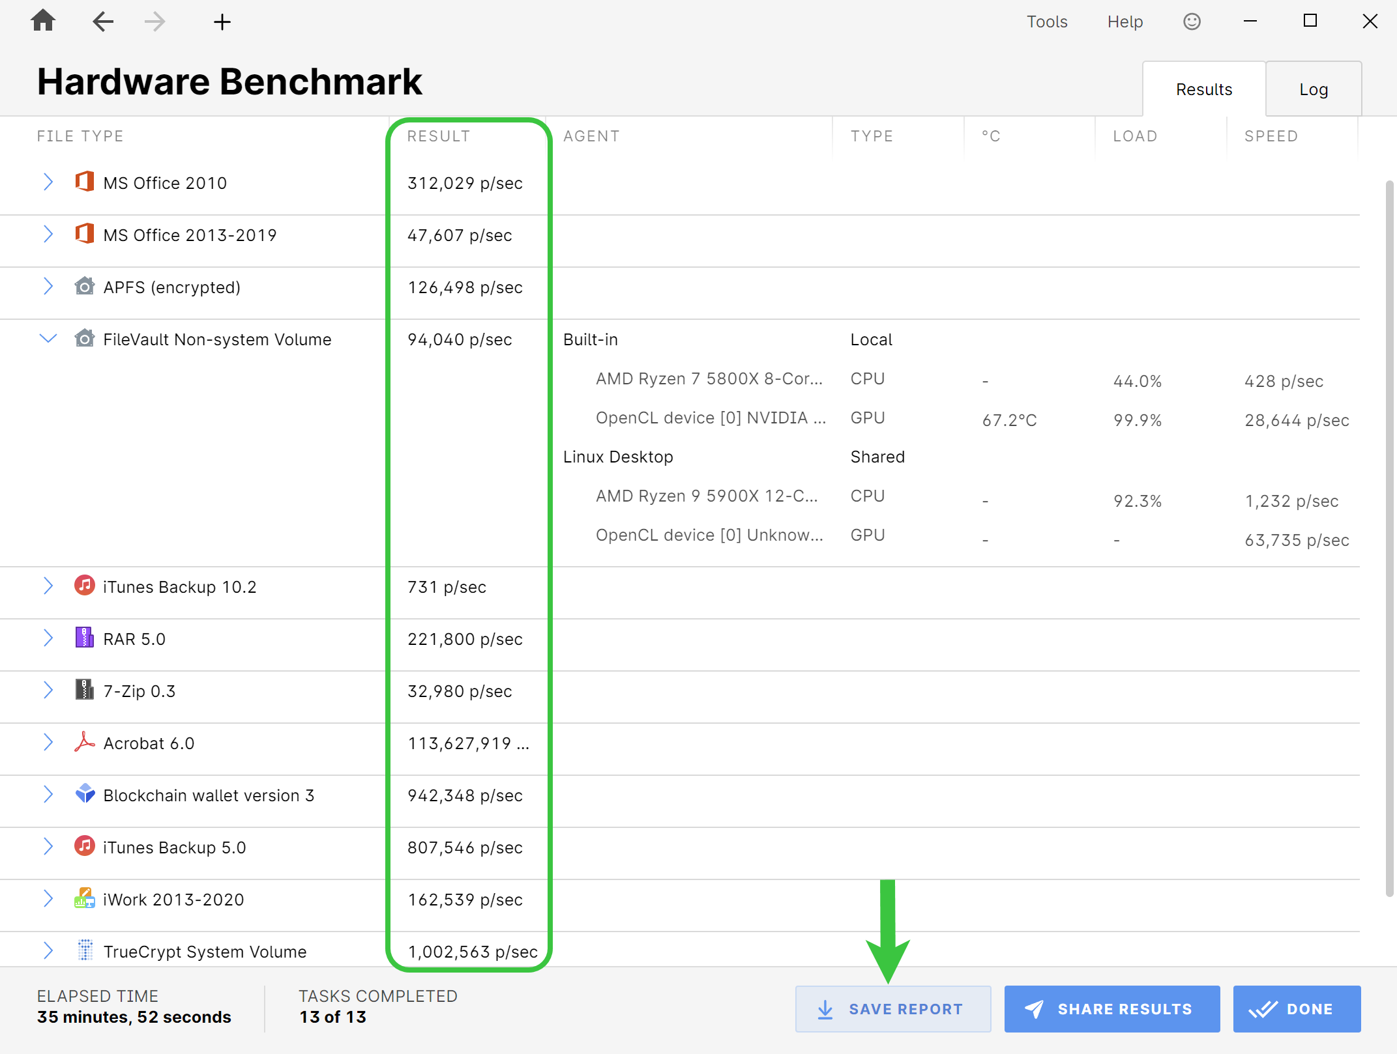Click the FileVault Non-system Volume icon
1397x1054 pixels.
[x=85, y=338]
